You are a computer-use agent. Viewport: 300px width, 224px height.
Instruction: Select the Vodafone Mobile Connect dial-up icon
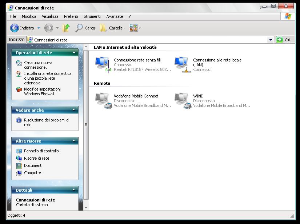click(102, 100)
